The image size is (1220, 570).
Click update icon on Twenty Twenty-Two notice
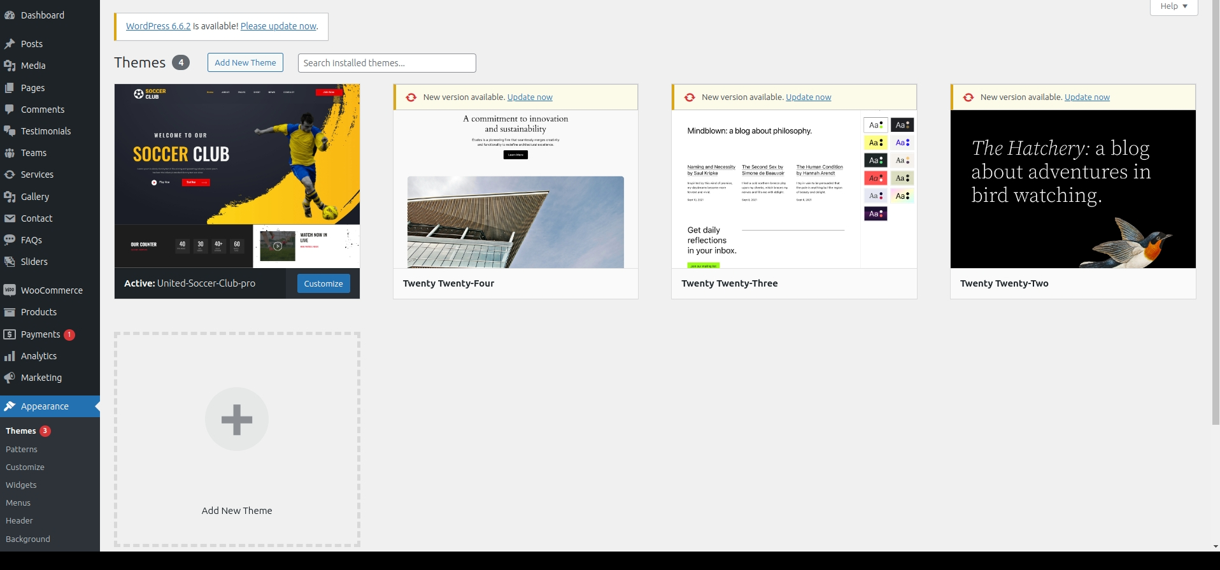tap(968, 97)
